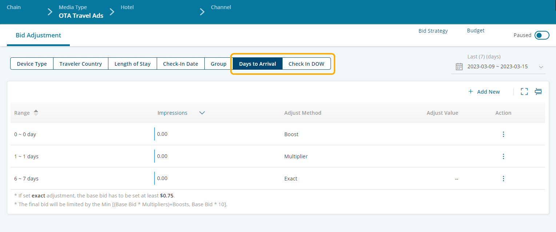Click the Action column header
This screenshot has width=556, height=232.
(x=503, y=113)
